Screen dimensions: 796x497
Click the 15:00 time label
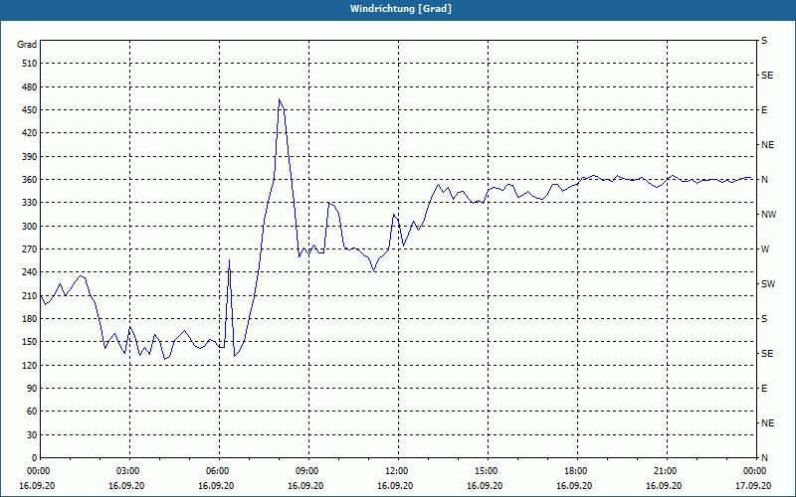(x=488, y=471)
